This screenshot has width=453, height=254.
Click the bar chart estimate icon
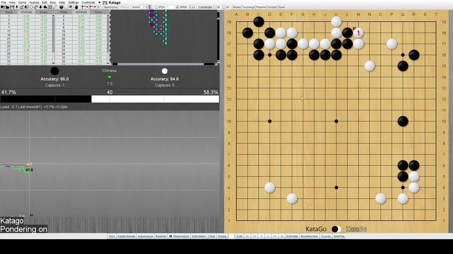(22, 7)
